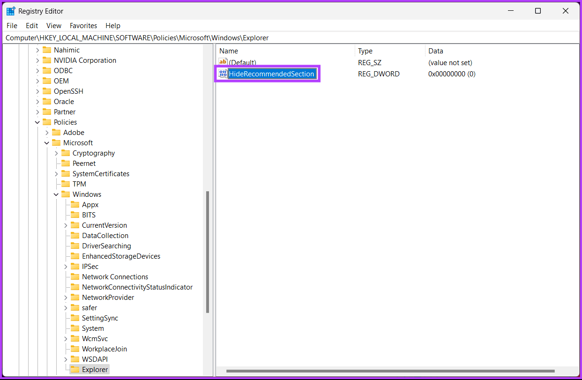
Task: Select the (Default) value entry
Action: tap(242, 62)
